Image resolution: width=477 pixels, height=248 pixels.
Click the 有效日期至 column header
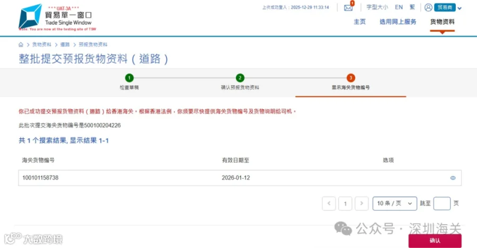tap(235, 160)
